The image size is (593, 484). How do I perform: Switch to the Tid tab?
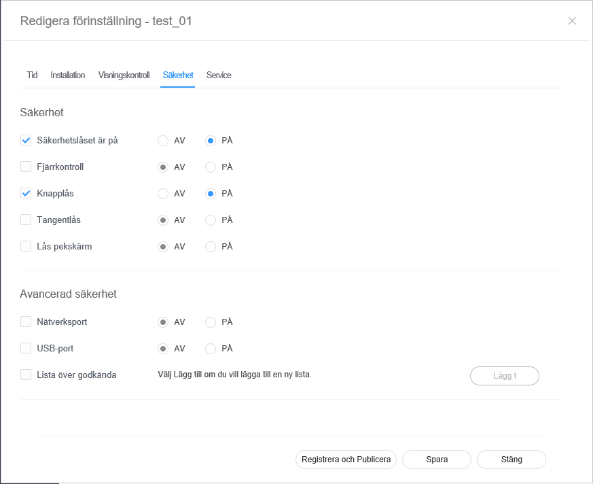pos(32,75)
